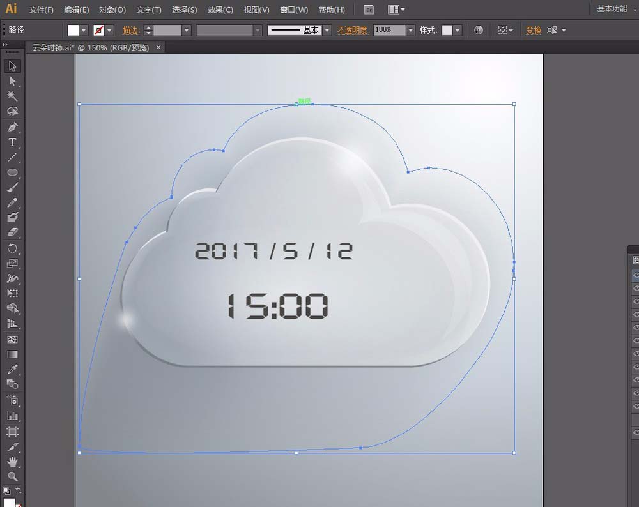Select the Blend tool
Screen dimensions: 639x507
12,384
